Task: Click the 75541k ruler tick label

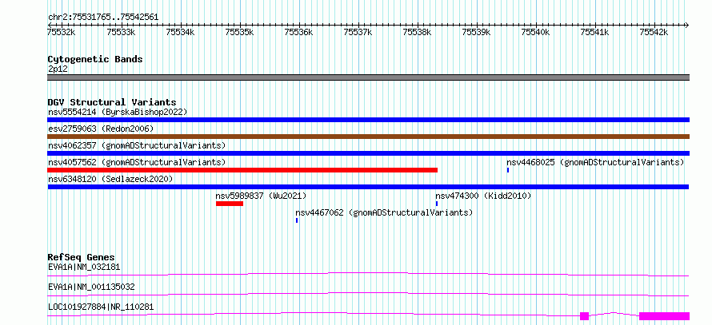Action: 595,32
